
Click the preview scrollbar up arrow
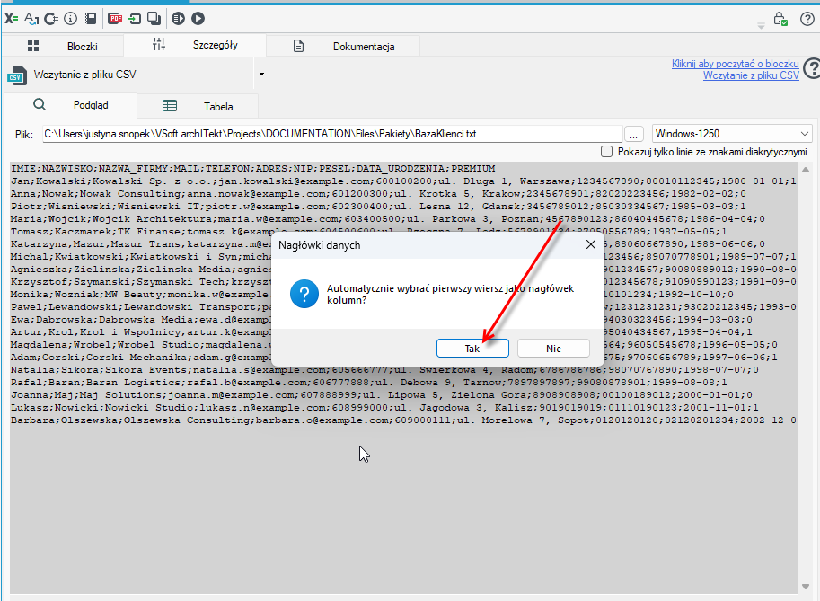pyautogui.click(x=806, y=170)
